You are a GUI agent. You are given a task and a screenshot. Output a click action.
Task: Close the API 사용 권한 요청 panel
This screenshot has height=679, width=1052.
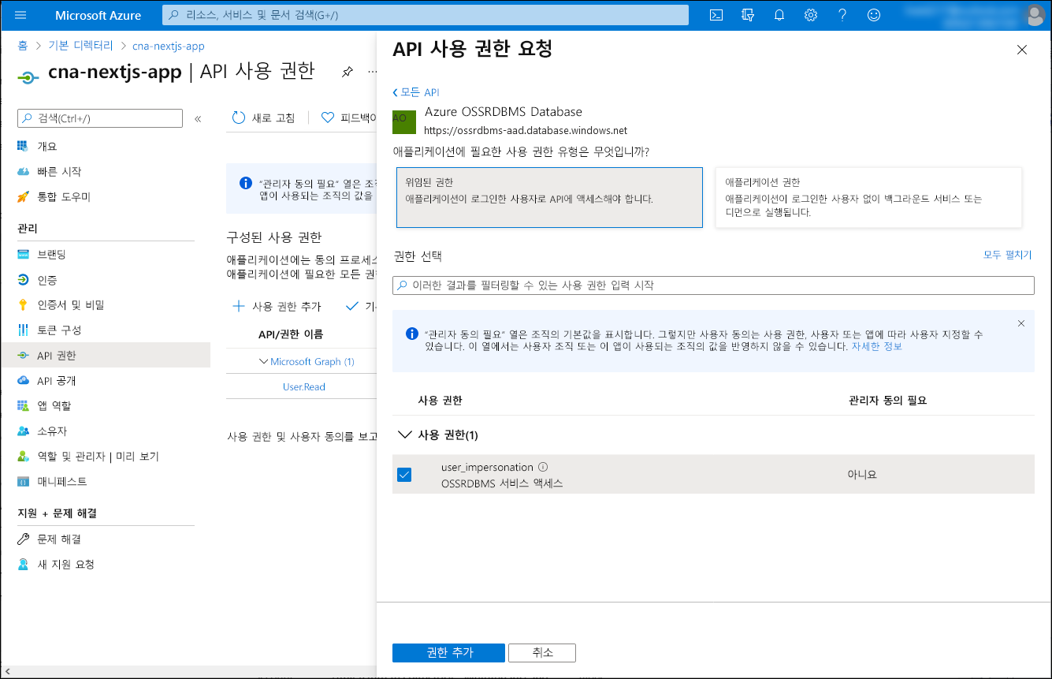tap(1022, 50)
